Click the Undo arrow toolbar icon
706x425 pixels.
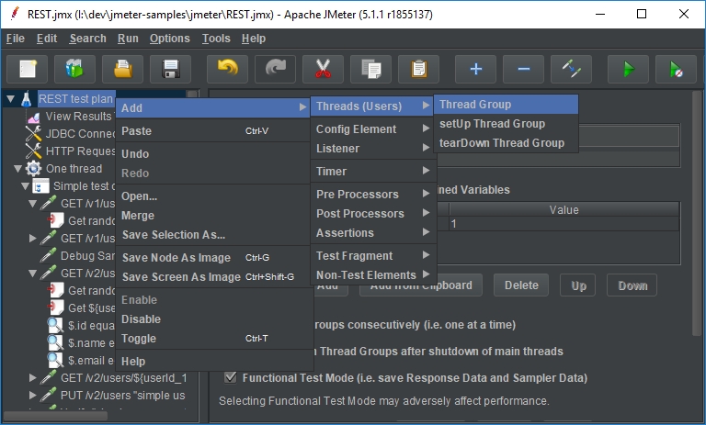pos(227,69)
